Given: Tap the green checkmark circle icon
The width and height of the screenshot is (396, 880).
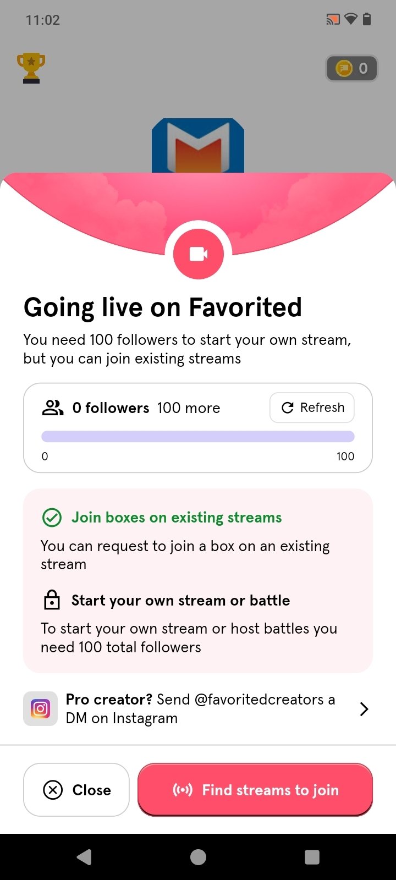Looking at the screenshot, I should (x=52, y=518).
